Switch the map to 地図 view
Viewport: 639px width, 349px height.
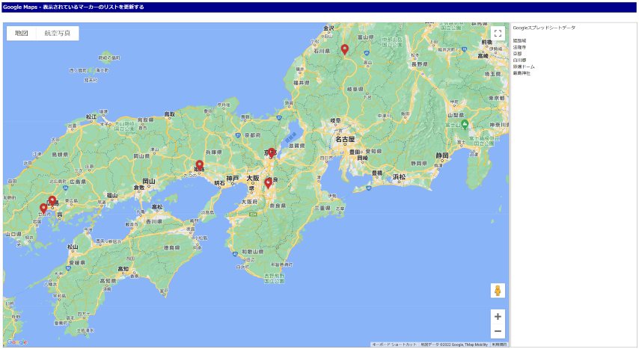click(22, 34)
